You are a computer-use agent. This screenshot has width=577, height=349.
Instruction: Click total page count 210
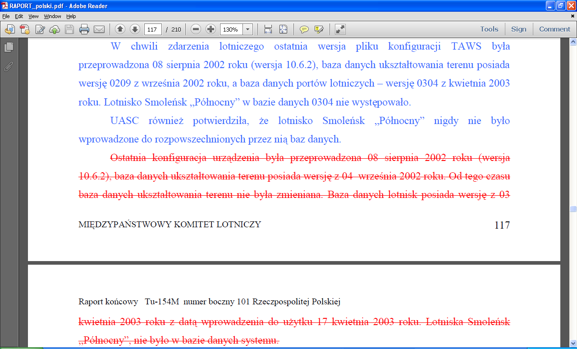click(x=176, y=29)
